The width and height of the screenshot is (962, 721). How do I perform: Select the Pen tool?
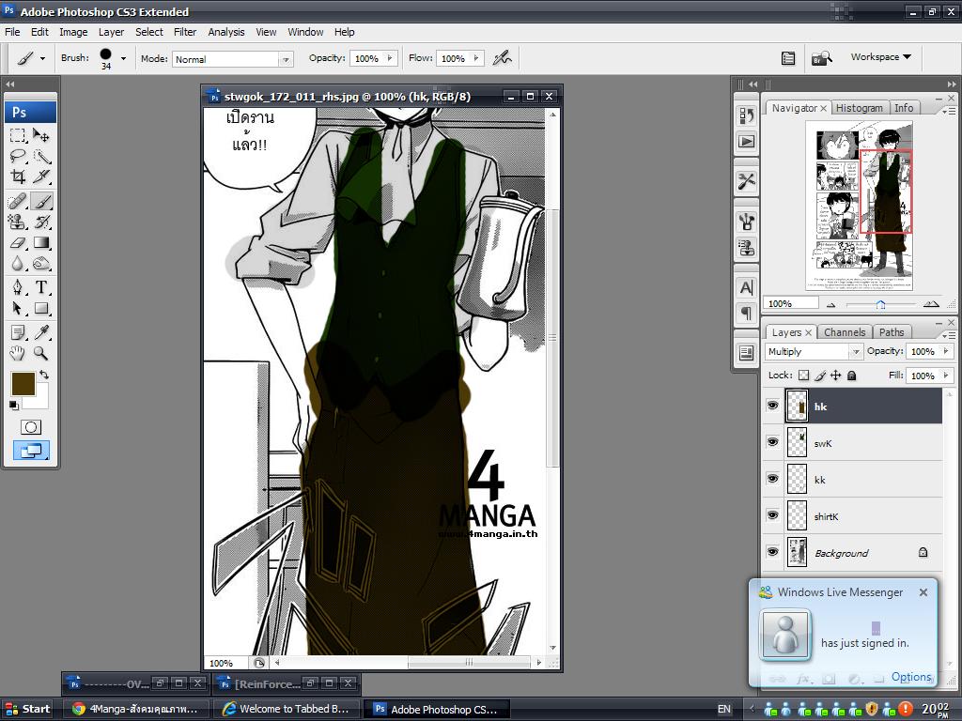click(18, 287)
